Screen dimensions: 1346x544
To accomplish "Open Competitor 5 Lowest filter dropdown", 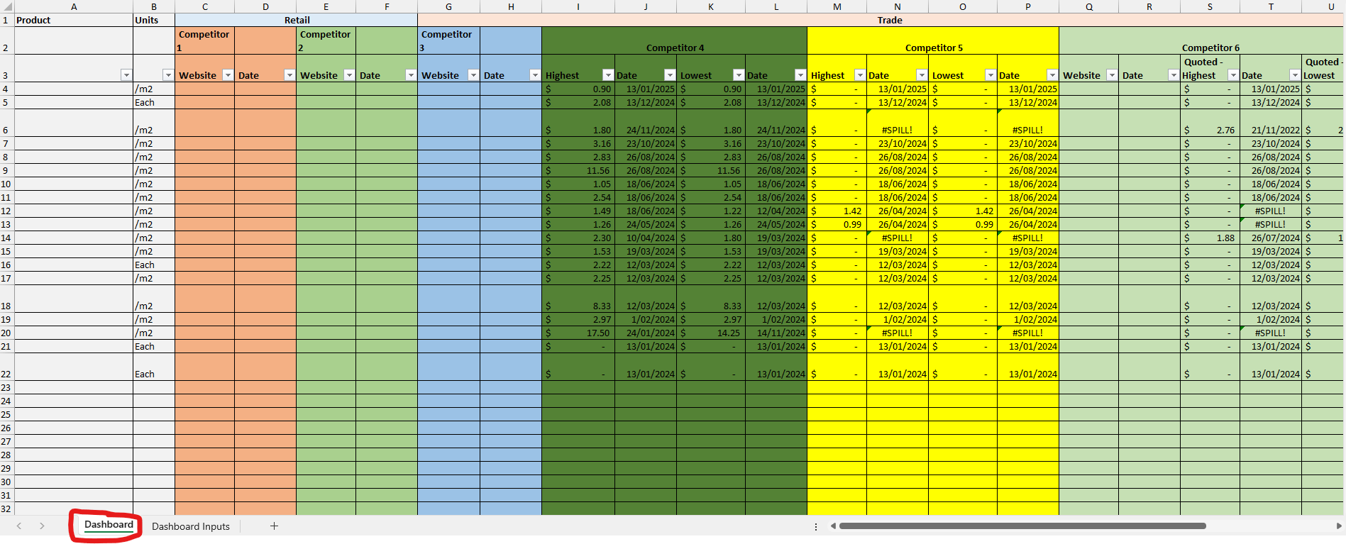I will click(x=990, y=75).
